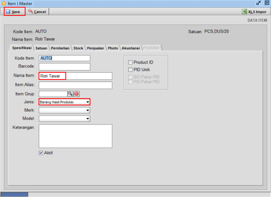Enable the Product ID checkbox
271x197 pixels.
click(x=130, y=62)
